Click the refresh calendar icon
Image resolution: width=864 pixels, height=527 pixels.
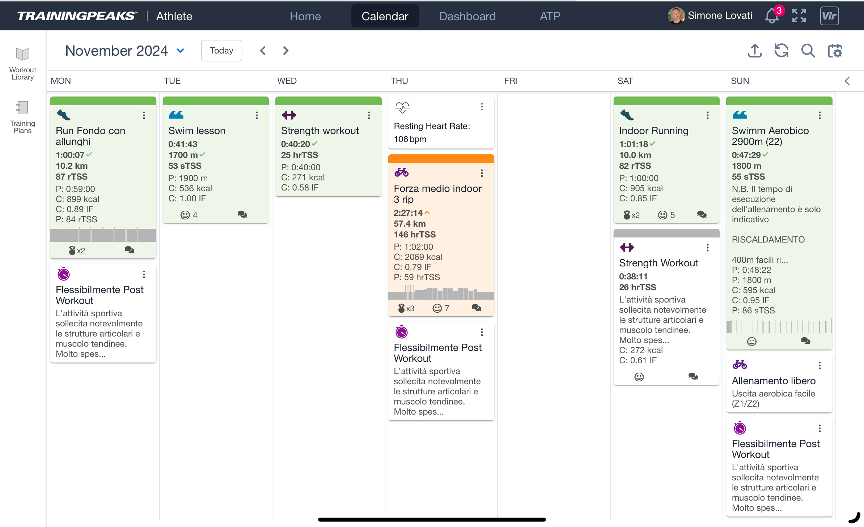pos(781,51)
